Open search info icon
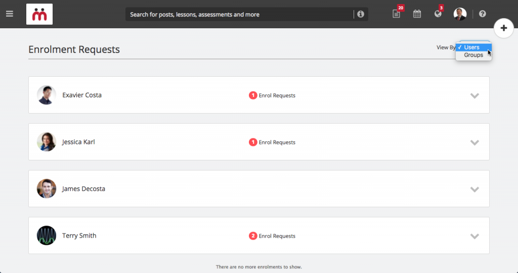Screen dimensions: 518x273 (x=360, y=14)
